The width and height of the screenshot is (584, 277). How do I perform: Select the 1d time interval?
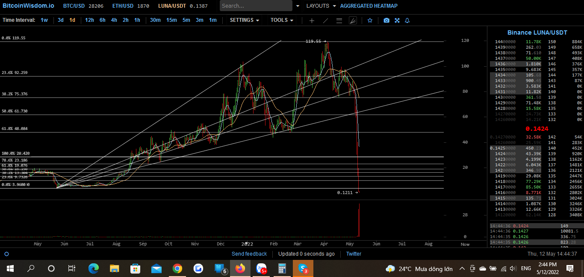pos(72,20)
